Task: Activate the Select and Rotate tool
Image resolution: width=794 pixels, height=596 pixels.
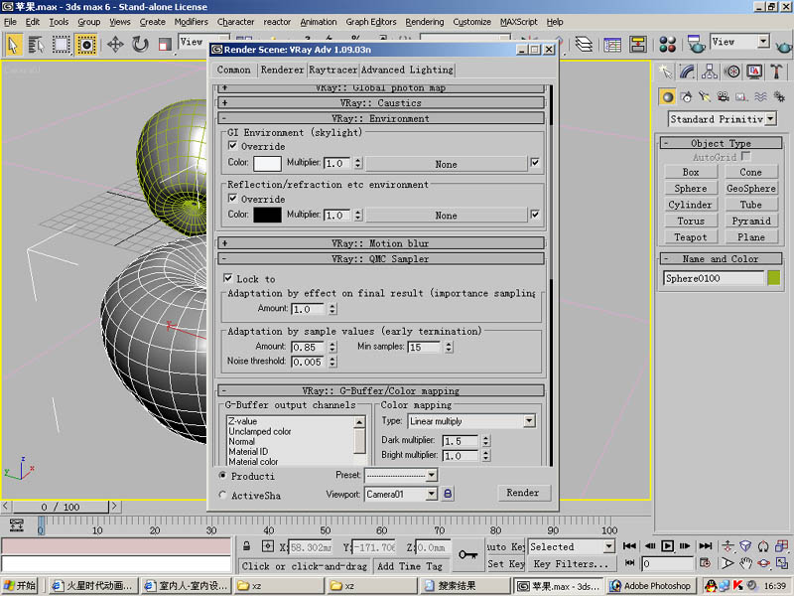Action: [140, 45]
